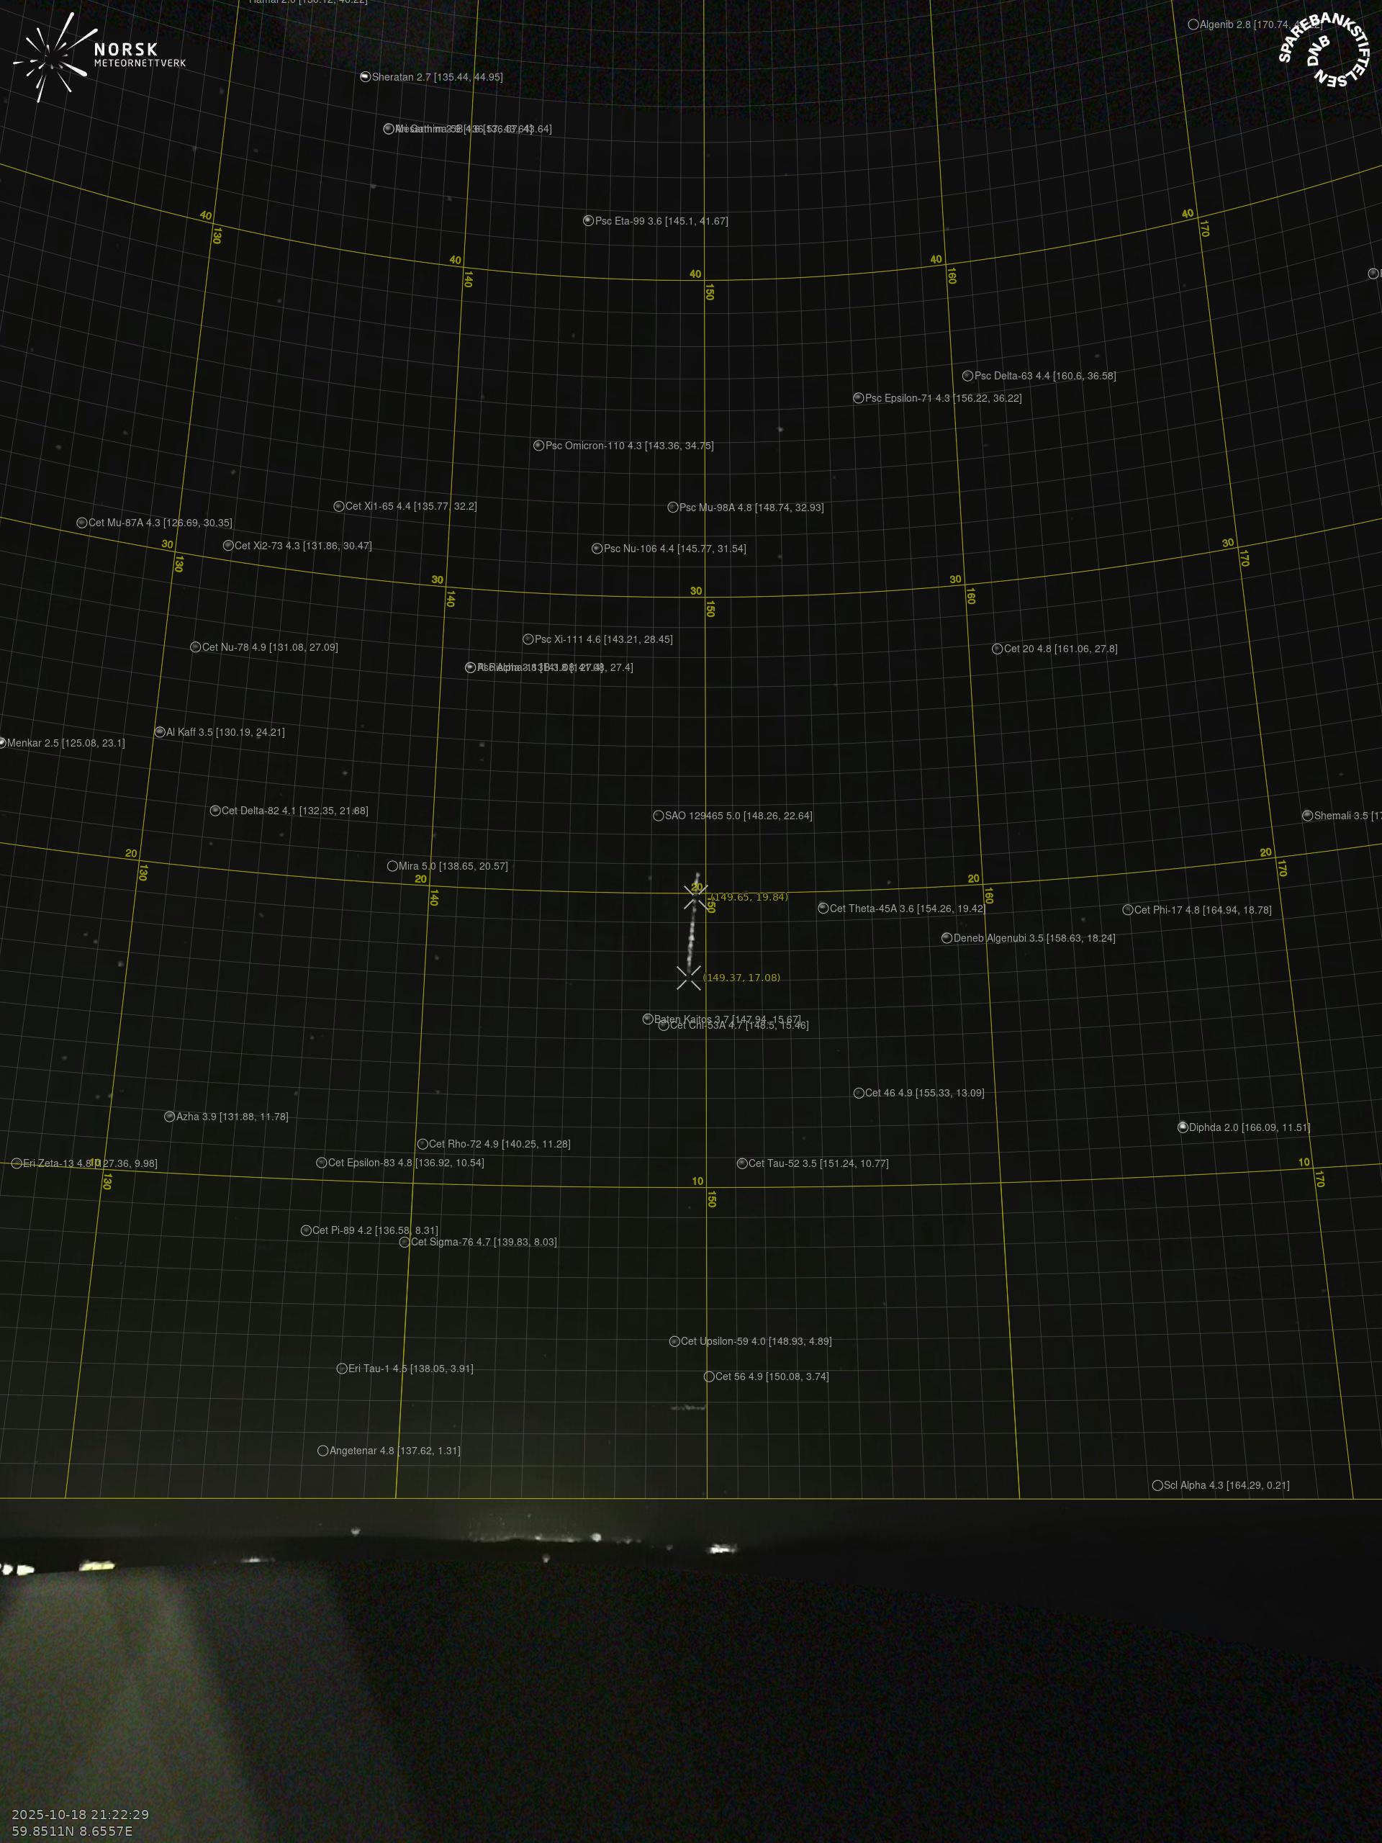
Task: Click the meteor end cross marker near 17.08
Action: pyautogui.click(x=689, y=978)
